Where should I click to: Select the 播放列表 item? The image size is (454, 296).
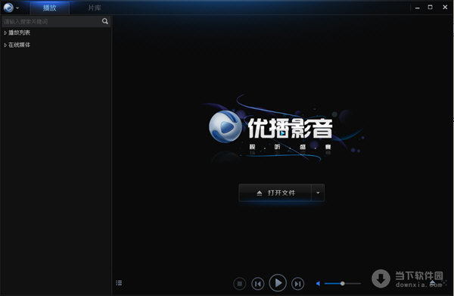(x=19, y=33)
